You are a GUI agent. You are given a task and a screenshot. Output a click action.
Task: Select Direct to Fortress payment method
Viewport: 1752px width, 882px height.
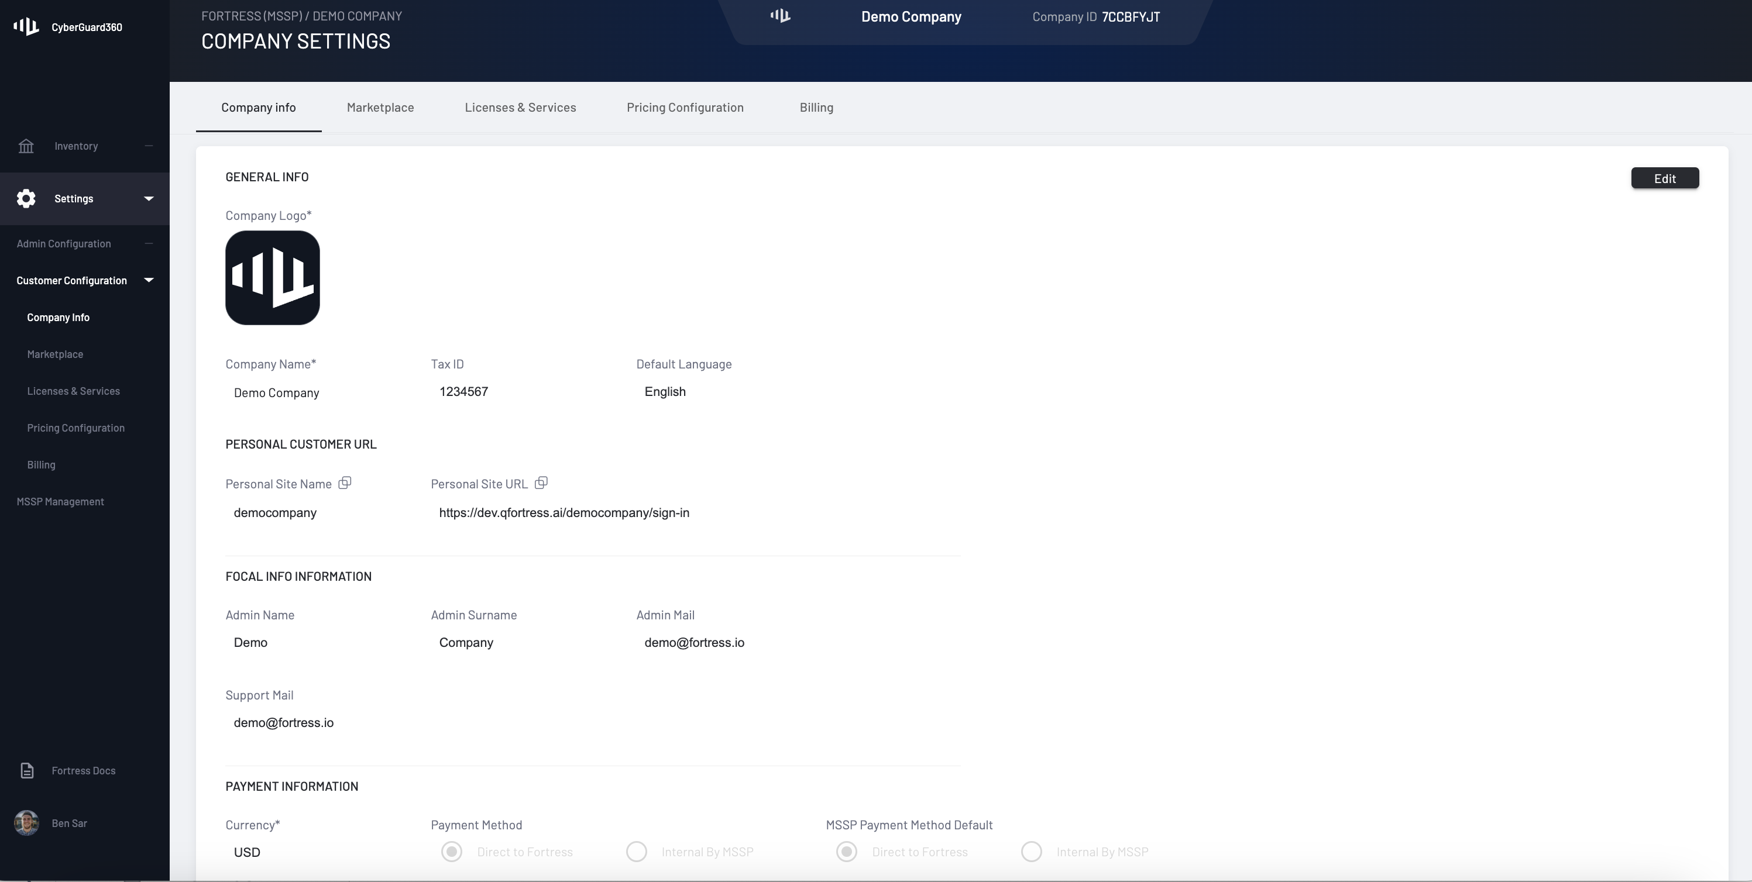452,852
